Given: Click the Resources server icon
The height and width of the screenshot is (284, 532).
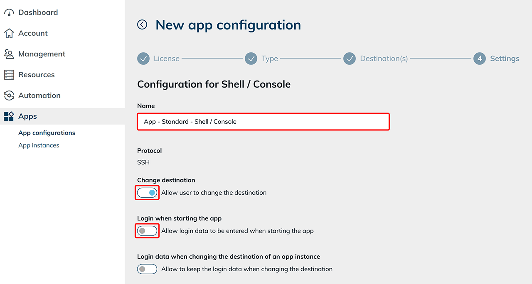Looking at the screenshot, I should pos(9,75).
